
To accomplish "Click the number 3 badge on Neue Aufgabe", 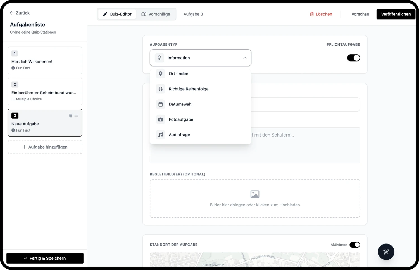I will click(x=15, y=116).
